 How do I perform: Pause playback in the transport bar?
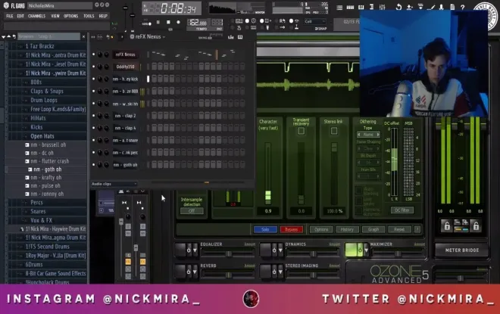[158, 22]
